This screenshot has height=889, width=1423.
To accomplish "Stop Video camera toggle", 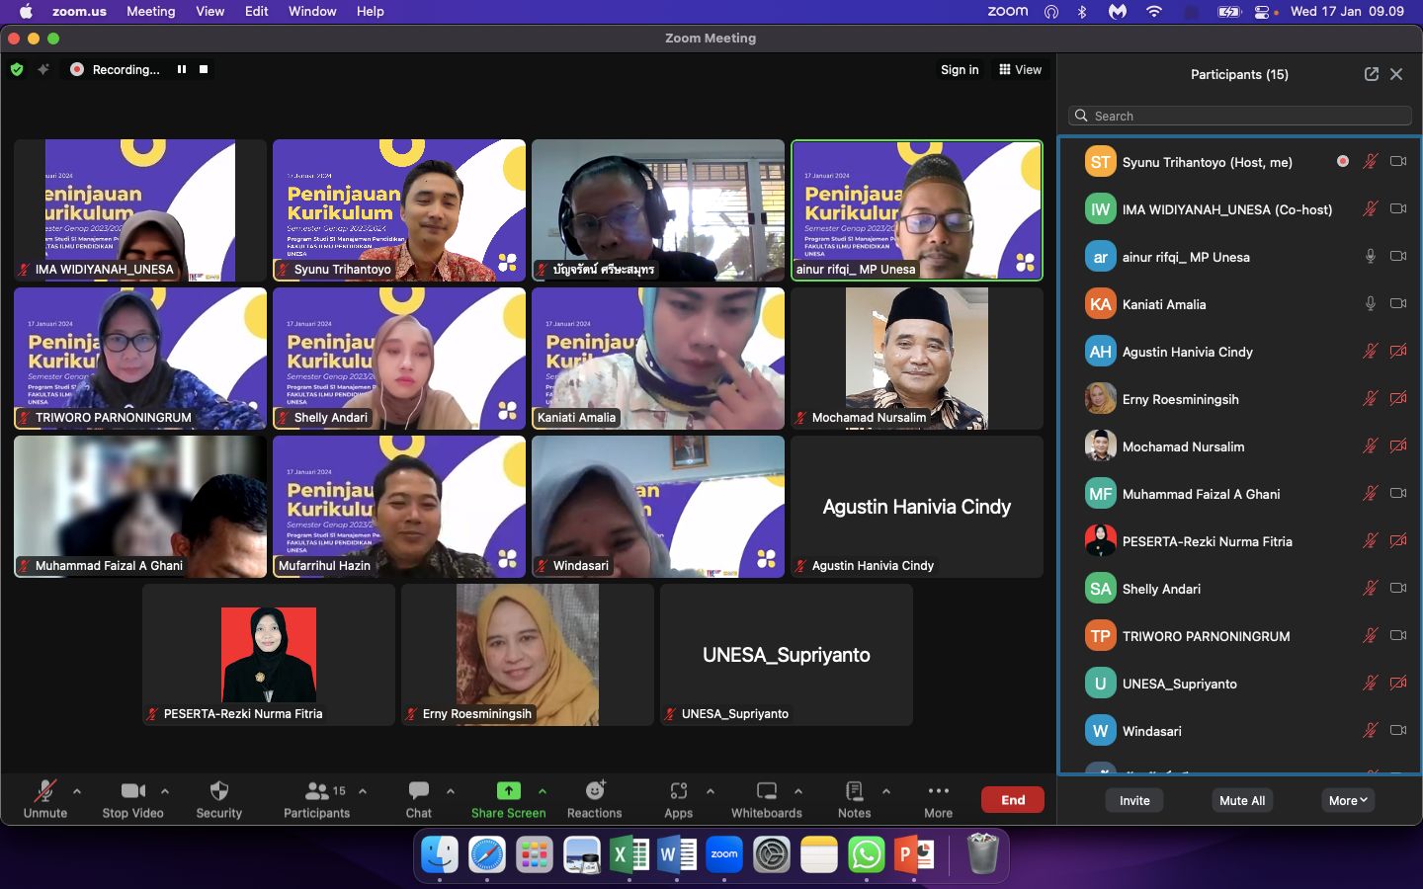I will tap(132, 799).
